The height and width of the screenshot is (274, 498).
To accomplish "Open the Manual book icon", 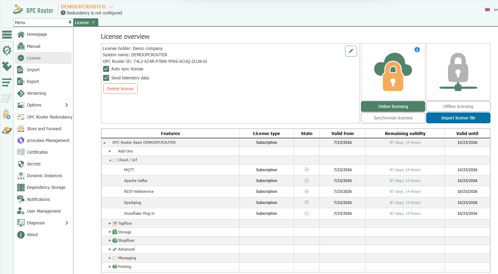I will 21,46.
